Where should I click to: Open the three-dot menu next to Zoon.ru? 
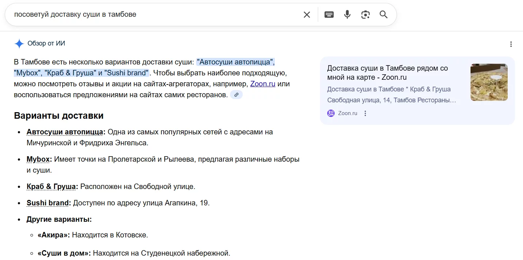pyautogui.click(x=365, y=113)
